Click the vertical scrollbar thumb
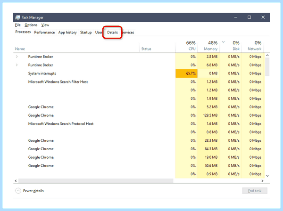 click(267, 67)
